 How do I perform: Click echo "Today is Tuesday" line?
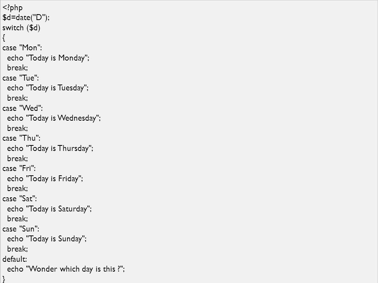(48, 88)
